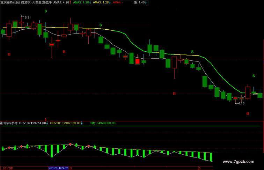Screen dimensions: 264x170
Task: Click the red up arrow after AMA1 value
Action: (x=70, y=2)
